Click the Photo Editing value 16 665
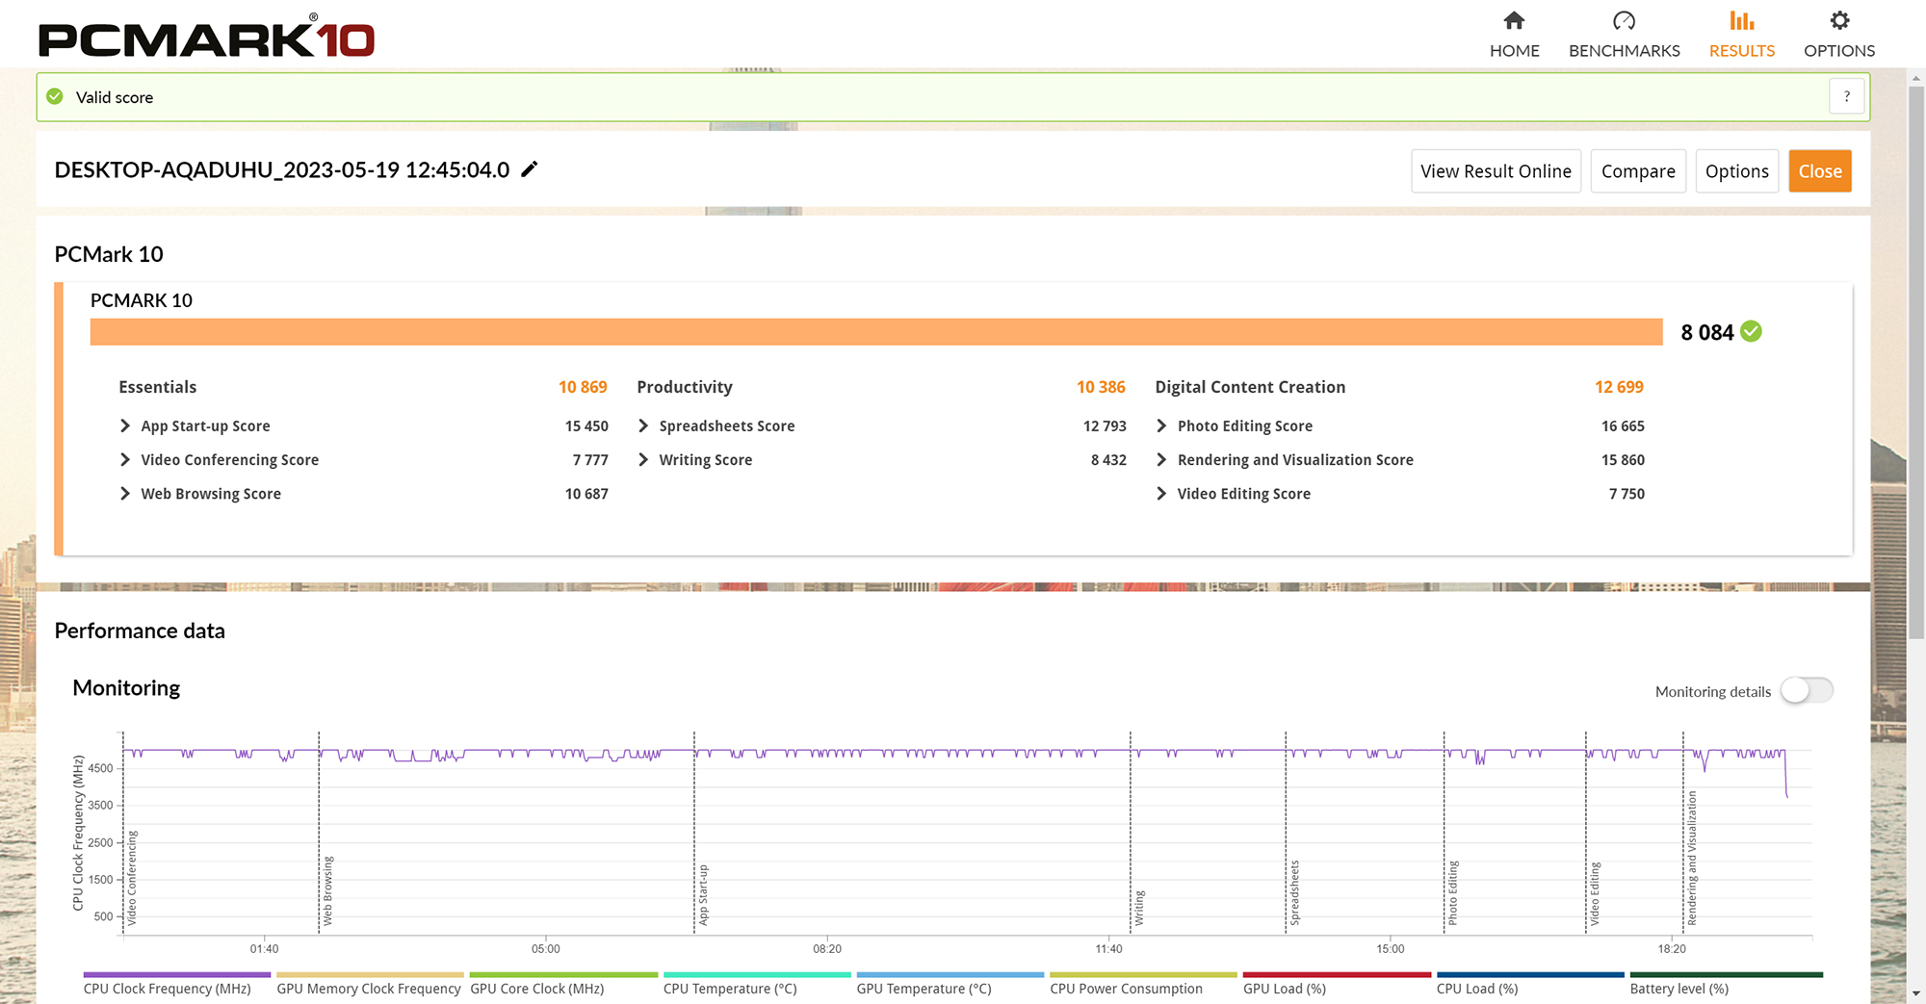Viewport: 1926px width, 1004px height. (1623, 425)
